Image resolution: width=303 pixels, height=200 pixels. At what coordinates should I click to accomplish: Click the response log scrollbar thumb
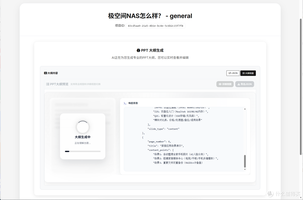245,161
